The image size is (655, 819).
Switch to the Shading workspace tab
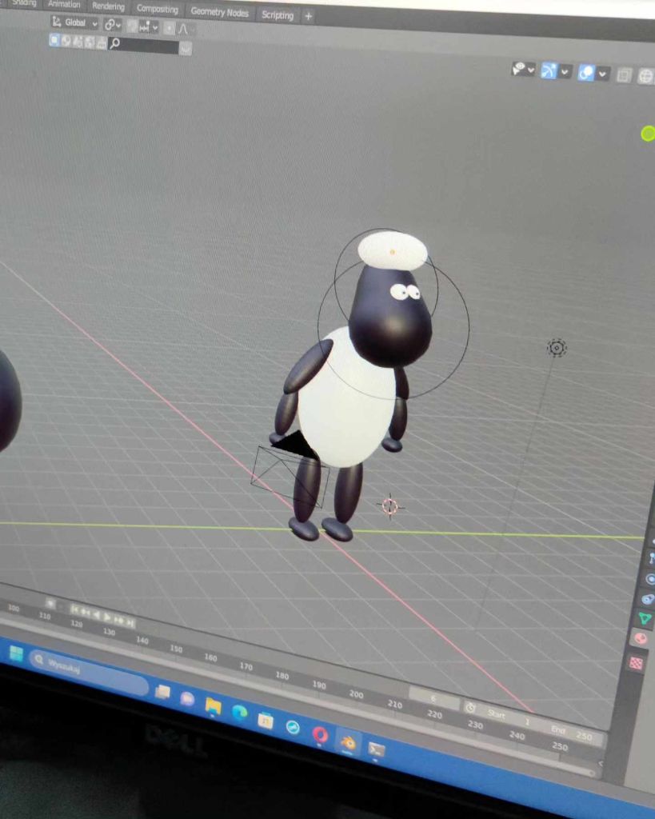23,3
